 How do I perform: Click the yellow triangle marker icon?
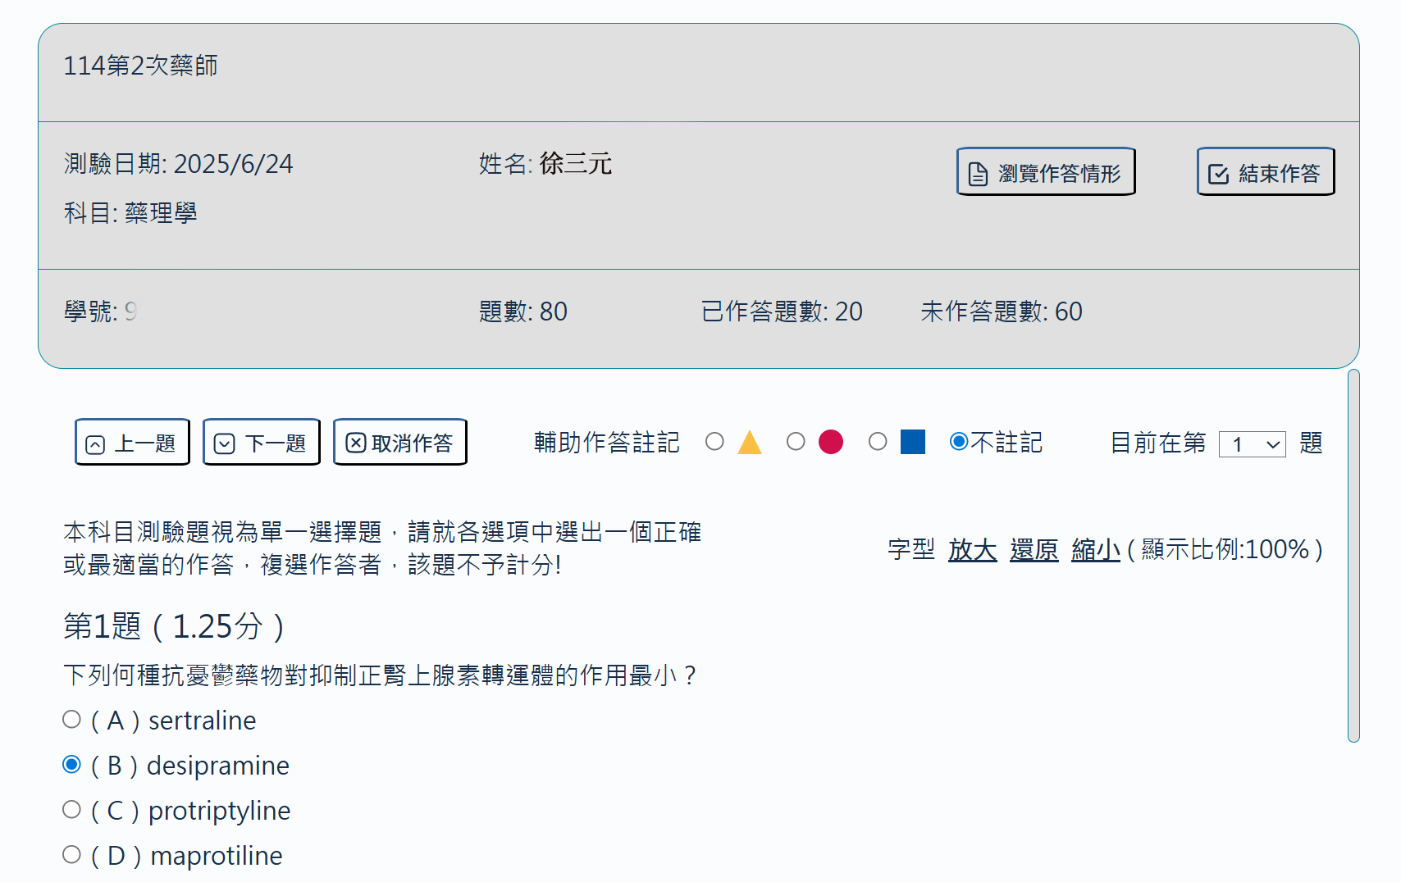click(x=749, y=443)
